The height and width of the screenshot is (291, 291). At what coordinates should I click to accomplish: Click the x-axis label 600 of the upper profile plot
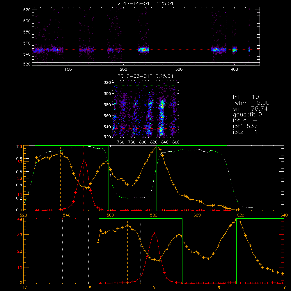click(197, 215)
